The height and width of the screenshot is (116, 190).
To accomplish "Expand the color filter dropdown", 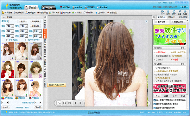I will [10, 31].
